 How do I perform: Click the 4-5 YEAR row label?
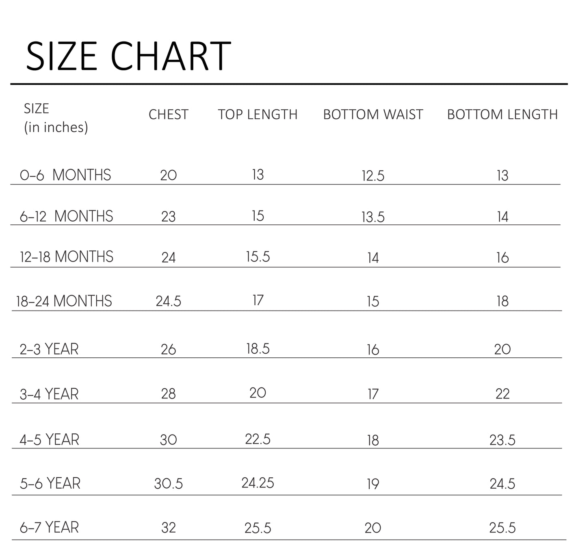tap(49, 439)
